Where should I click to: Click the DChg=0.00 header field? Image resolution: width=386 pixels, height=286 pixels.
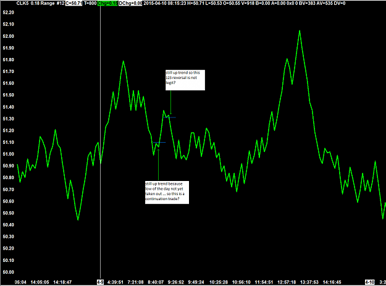pos(130,3)
